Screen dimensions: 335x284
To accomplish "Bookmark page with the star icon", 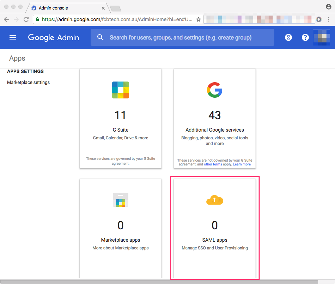I will (199, 19).
